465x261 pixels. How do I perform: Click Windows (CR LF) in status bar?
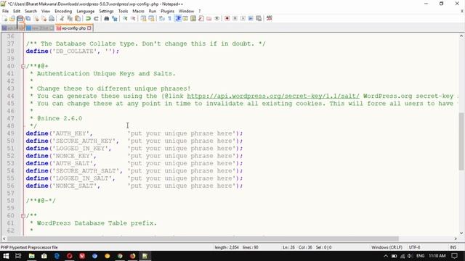387,247
